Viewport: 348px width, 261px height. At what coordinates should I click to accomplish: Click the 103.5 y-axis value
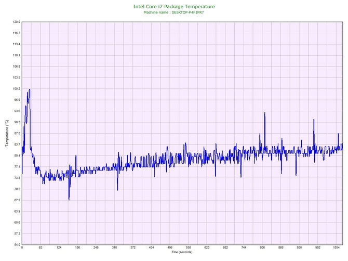click(17, 78)
